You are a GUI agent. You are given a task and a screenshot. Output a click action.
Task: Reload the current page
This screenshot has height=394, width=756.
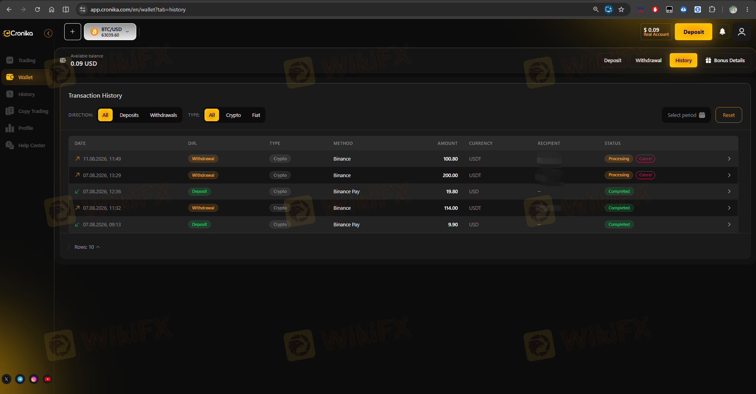click(x=37, y=9)
